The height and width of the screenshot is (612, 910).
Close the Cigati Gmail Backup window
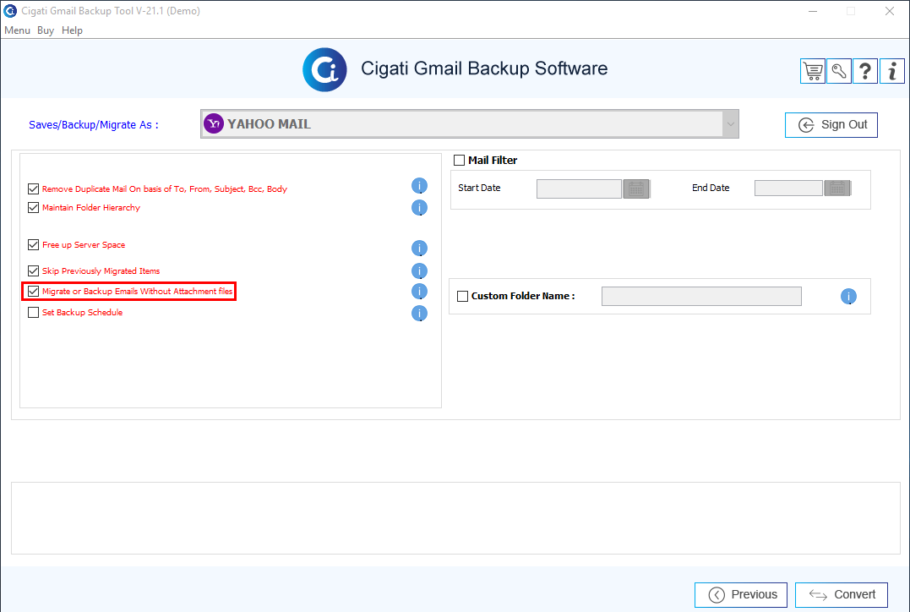point(889,11)
